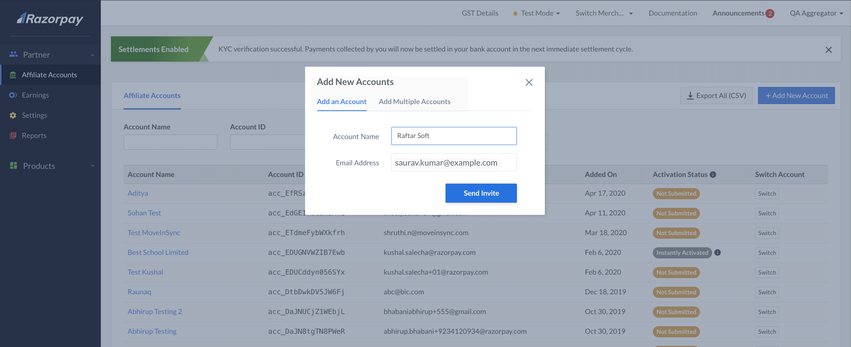Click email abc@bic.com
Image resolution: width=851 pixels, height=347 pixels.
[403, 292]
